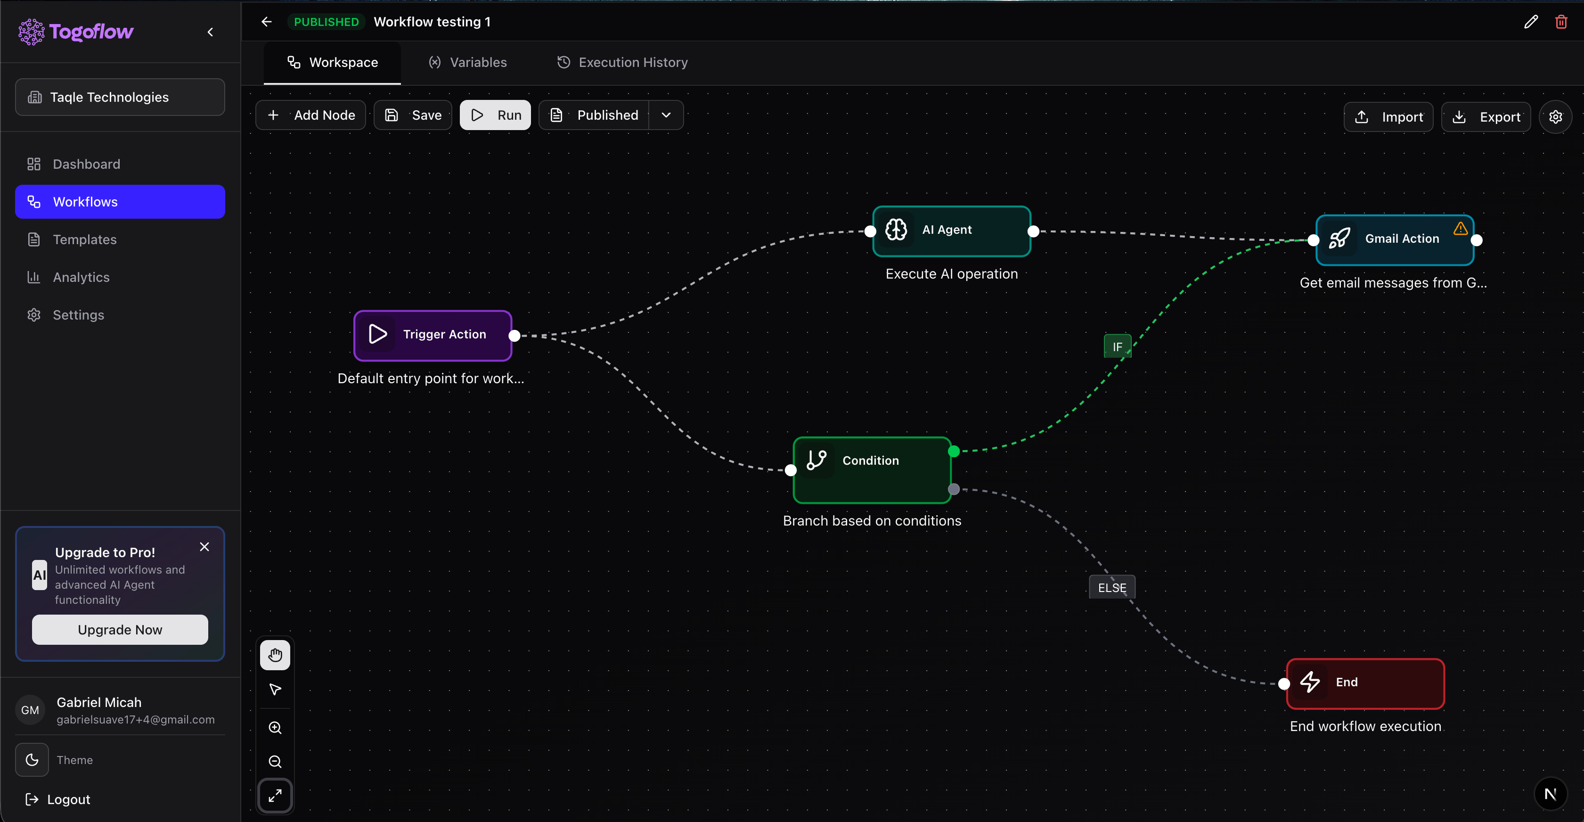Screen dimensions: 1584x822
Task: Select the hand pan tool in canvas controls
Action: pos(275,655)
